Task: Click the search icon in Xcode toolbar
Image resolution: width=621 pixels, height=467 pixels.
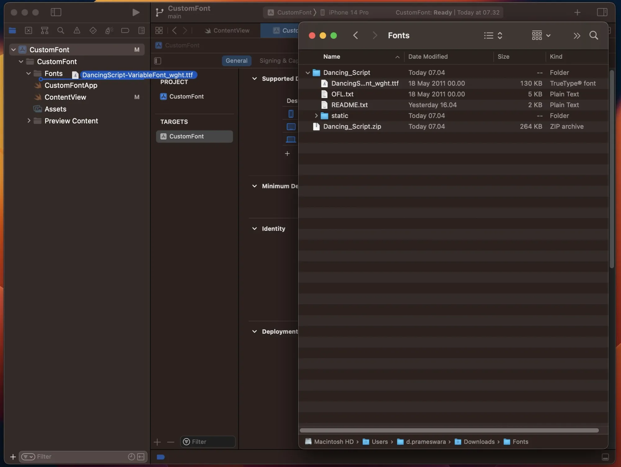Action: (x=60, y=30)
